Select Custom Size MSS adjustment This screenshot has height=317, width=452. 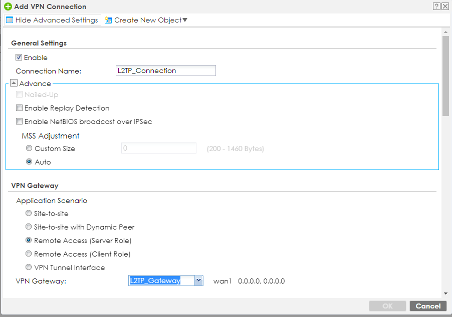[x=29, y=148]
